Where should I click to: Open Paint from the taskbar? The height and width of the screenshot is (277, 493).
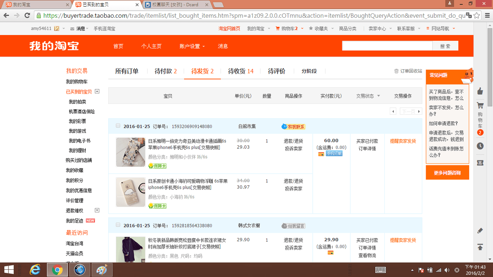[102, 270]
